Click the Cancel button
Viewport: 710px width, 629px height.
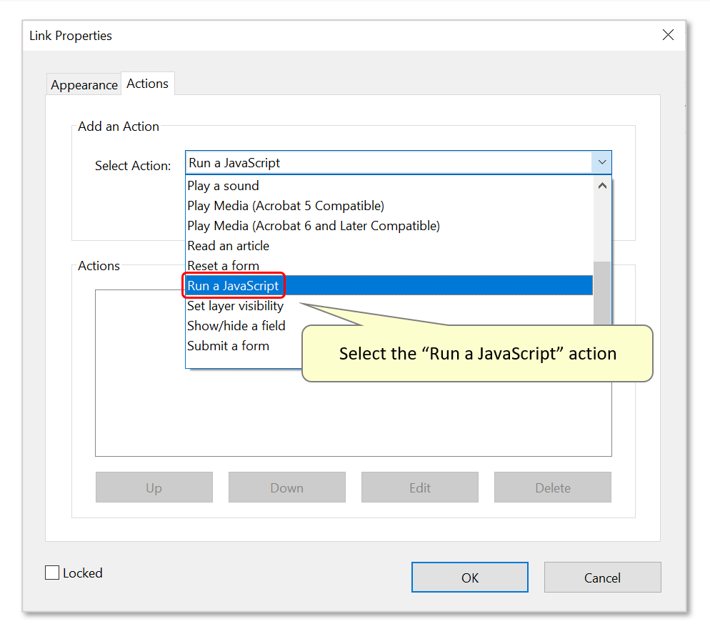[x=602, y=578]
